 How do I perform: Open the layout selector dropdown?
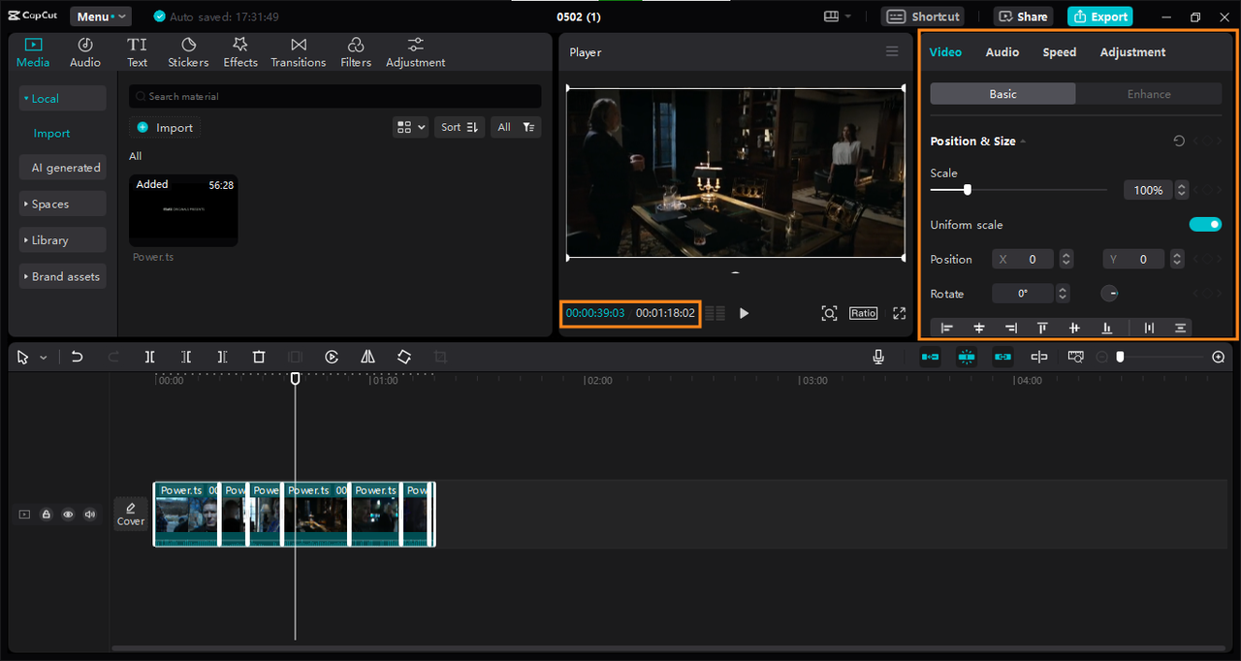[838, 16]
